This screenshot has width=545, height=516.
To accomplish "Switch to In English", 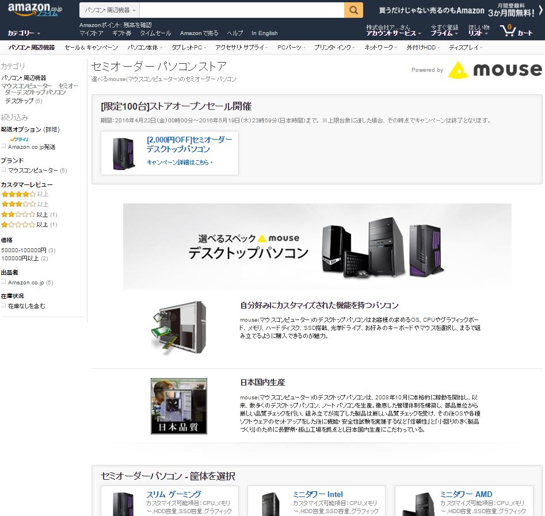I will click(265, 33).
